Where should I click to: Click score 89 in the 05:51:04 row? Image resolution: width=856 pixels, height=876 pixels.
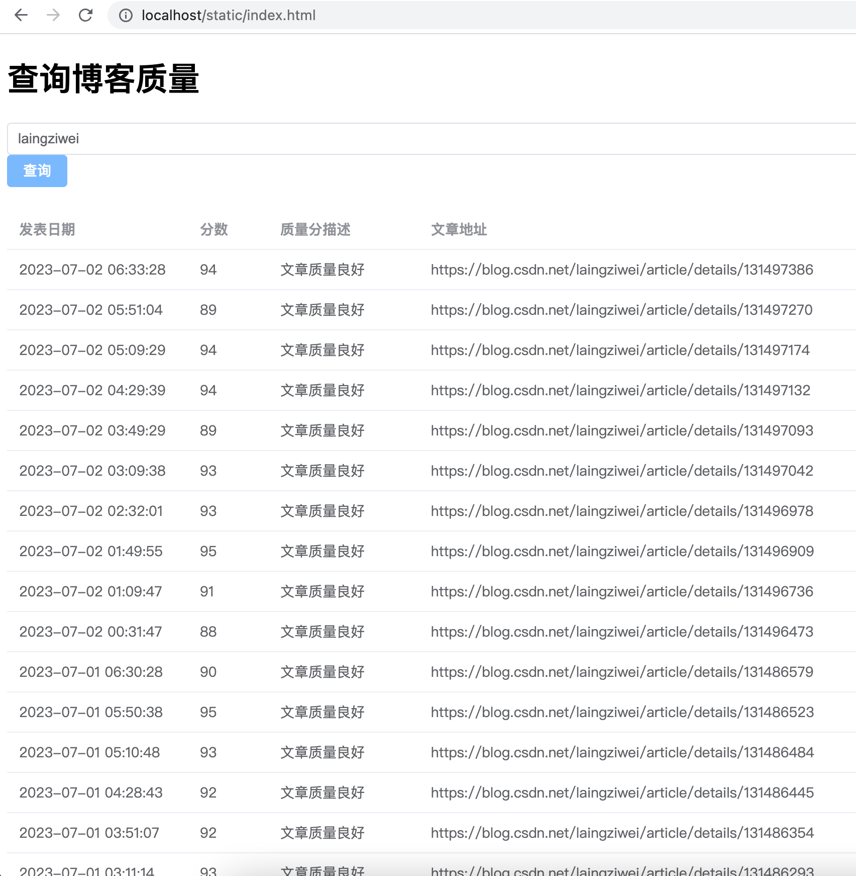pyautogui.click(x=208, y=310)
